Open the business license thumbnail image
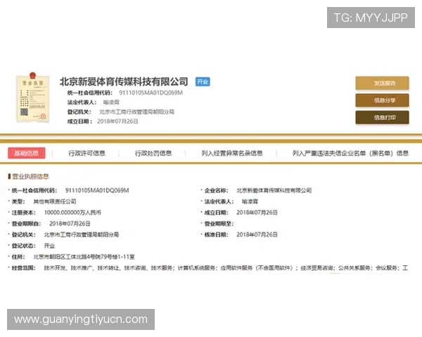Viewport: 422px width, 337px height. click(x=32, y=98)
